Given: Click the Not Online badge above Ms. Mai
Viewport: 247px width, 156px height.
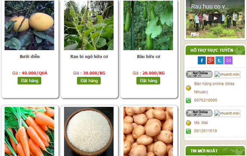Looking at the screenshot, I should click(x=199, y=113).
